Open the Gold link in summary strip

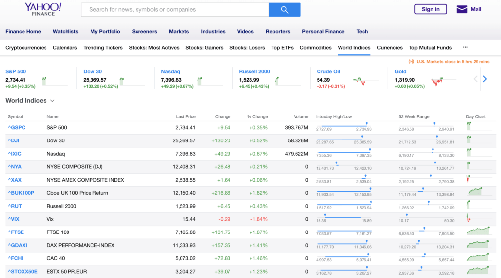pyautogui.click(x=400, y=71)
